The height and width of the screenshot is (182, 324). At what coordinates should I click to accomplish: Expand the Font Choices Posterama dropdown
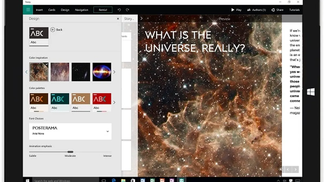(107, 131)
